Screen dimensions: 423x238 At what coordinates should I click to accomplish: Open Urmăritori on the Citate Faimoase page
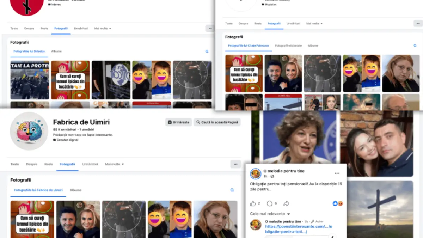click(293, 24)
